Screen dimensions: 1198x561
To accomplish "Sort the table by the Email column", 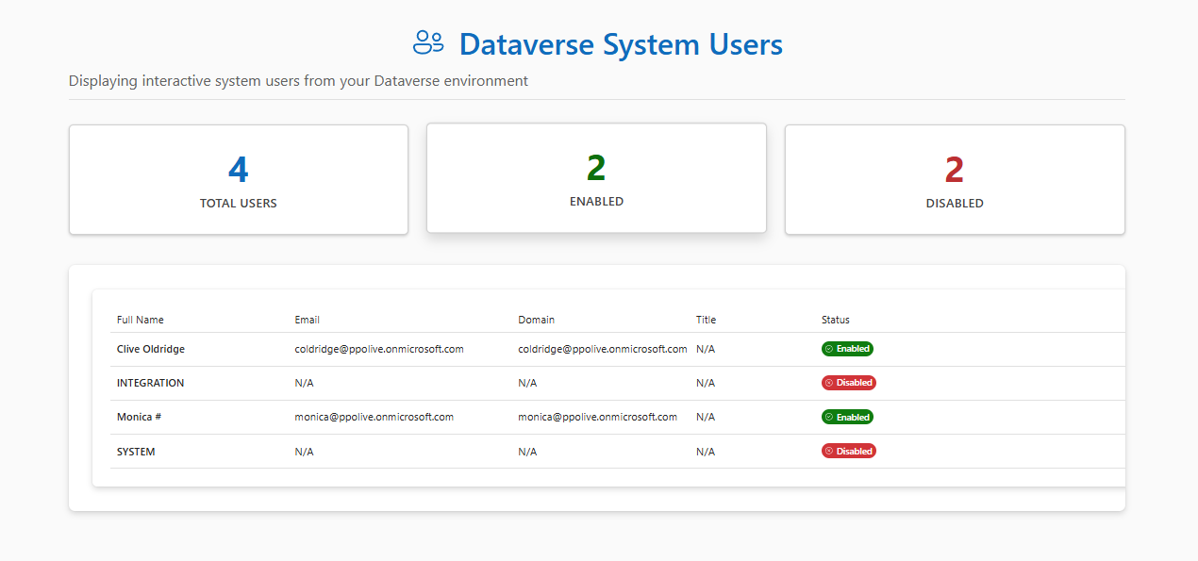I will pyautogui.click(x=307, y=319).
